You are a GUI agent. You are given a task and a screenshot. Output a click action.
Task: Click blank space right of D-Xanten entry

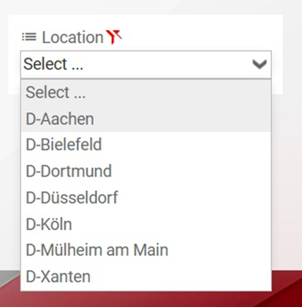pos(181,277)
